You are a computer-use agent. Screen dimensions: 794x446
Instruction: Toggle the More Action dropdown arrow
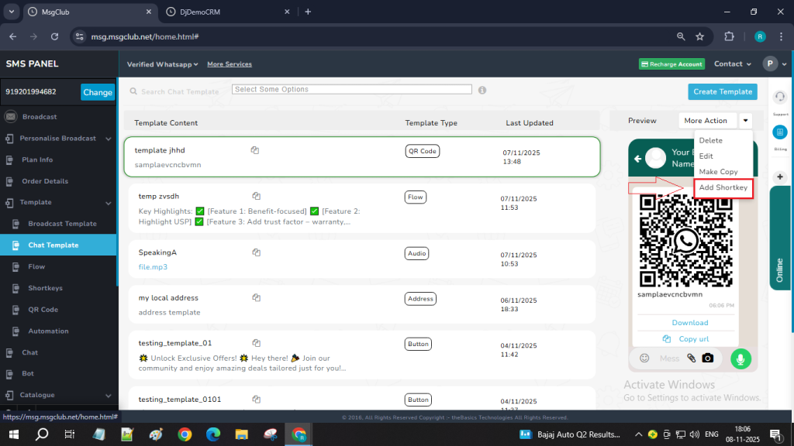pyautogui.click(x=745, y=121)
